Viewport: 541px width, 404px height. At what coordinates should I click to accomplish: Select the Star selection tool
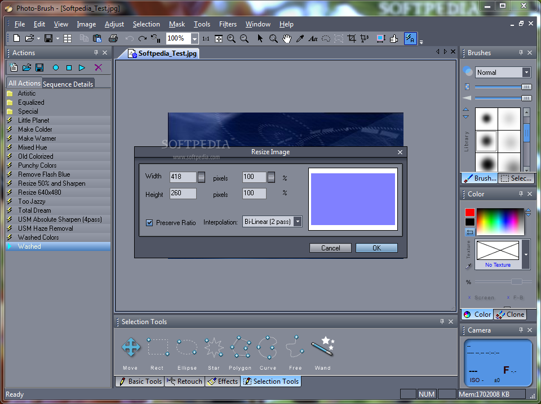point(214,347)
